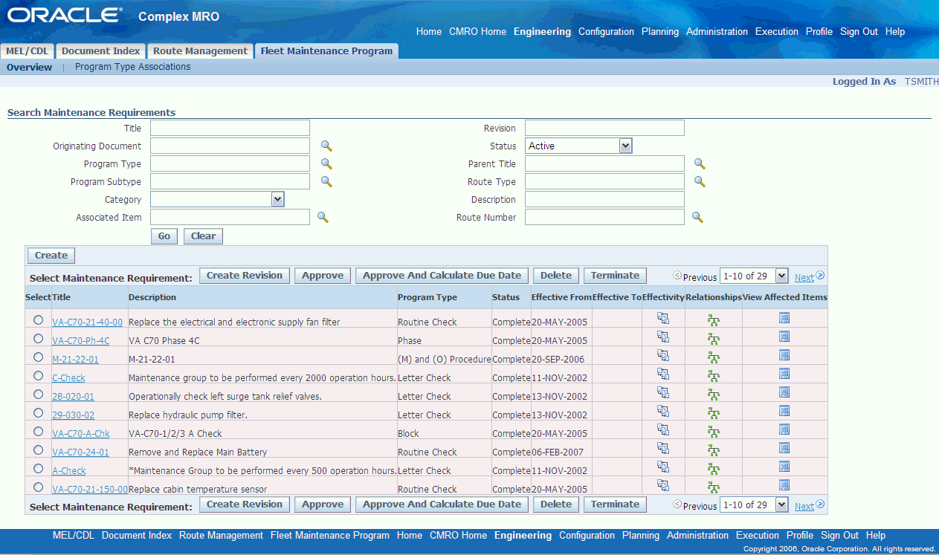Open Effectivity icon for 28-020-01 row
The height and width of the screenshot is (555, 939).
663,392
